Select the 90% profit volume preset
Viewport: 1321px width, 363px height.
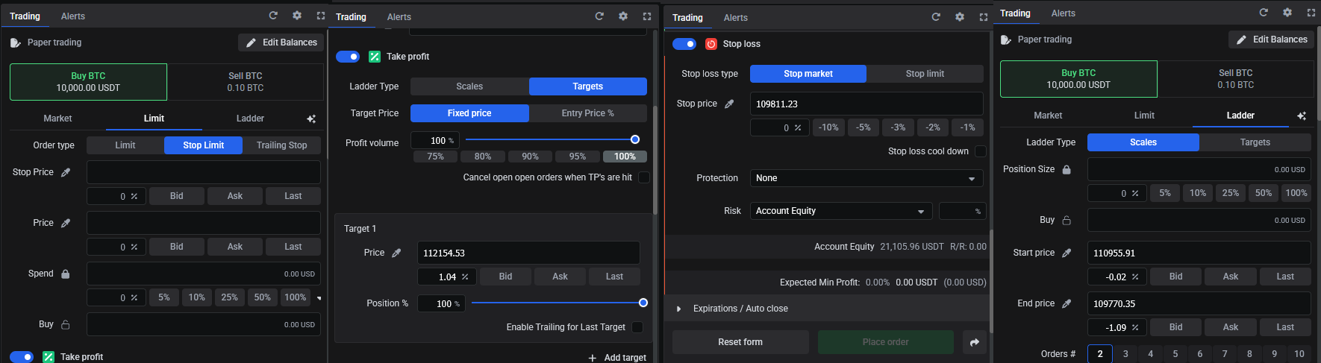click(x=530, y=157)
